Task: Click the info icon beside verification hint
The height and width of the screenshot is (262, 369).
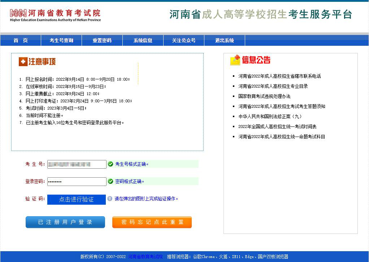Action: [x=110, y=199]
